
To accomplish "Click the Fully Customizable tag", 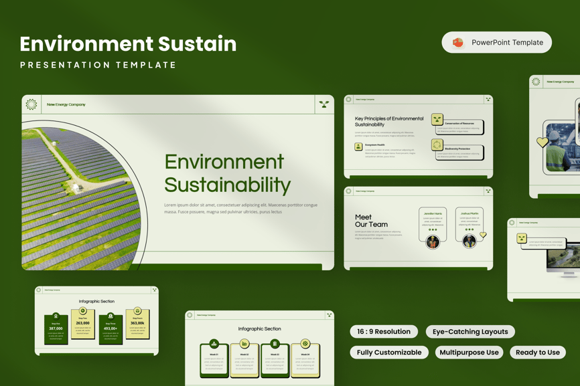I will pos(389,353).
